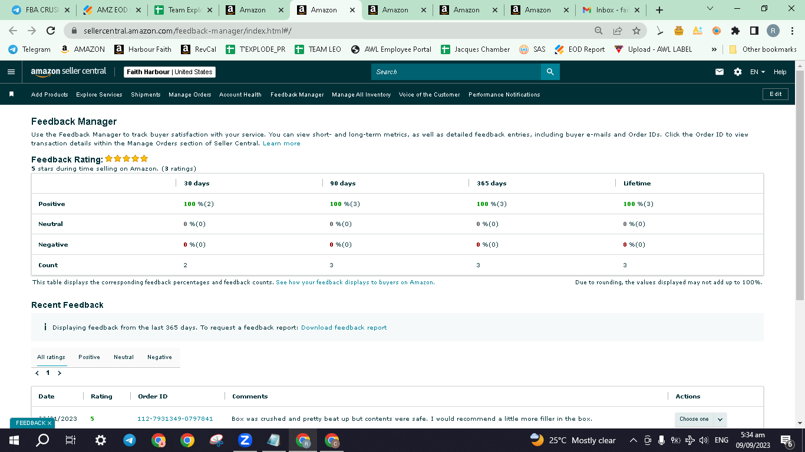
Task: Dismiss the FEEDBACK popup tag
Action: click(50, 423)
